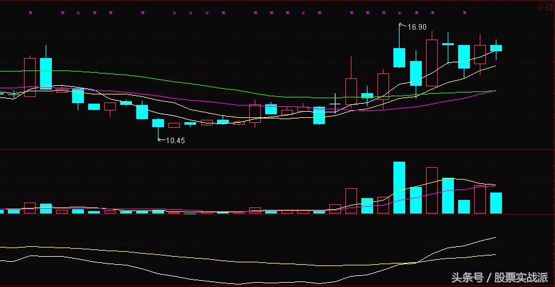Select the final cyan candlestick on the chart
555x287 pixels.
tap(496, 49)
